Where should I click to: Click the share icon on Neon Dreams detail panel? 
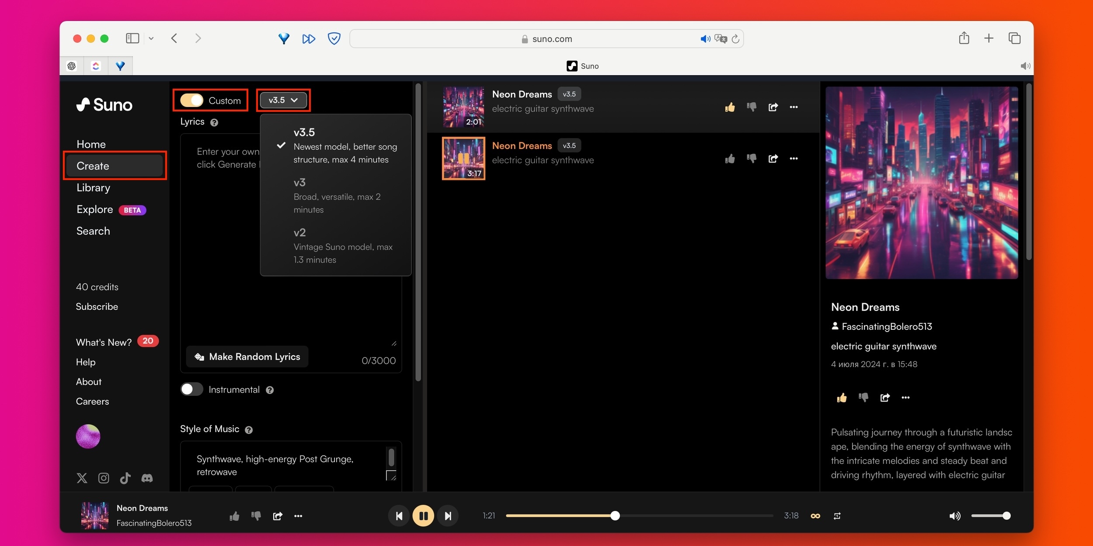(x=884, y=397)
